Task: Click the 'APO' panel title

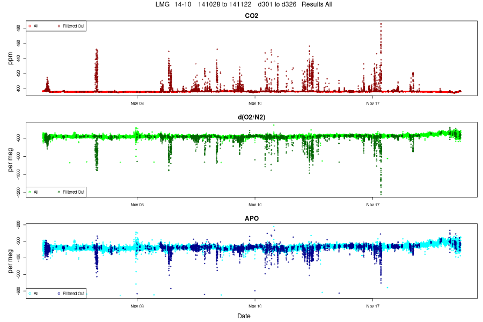Action: coord(251,218)
